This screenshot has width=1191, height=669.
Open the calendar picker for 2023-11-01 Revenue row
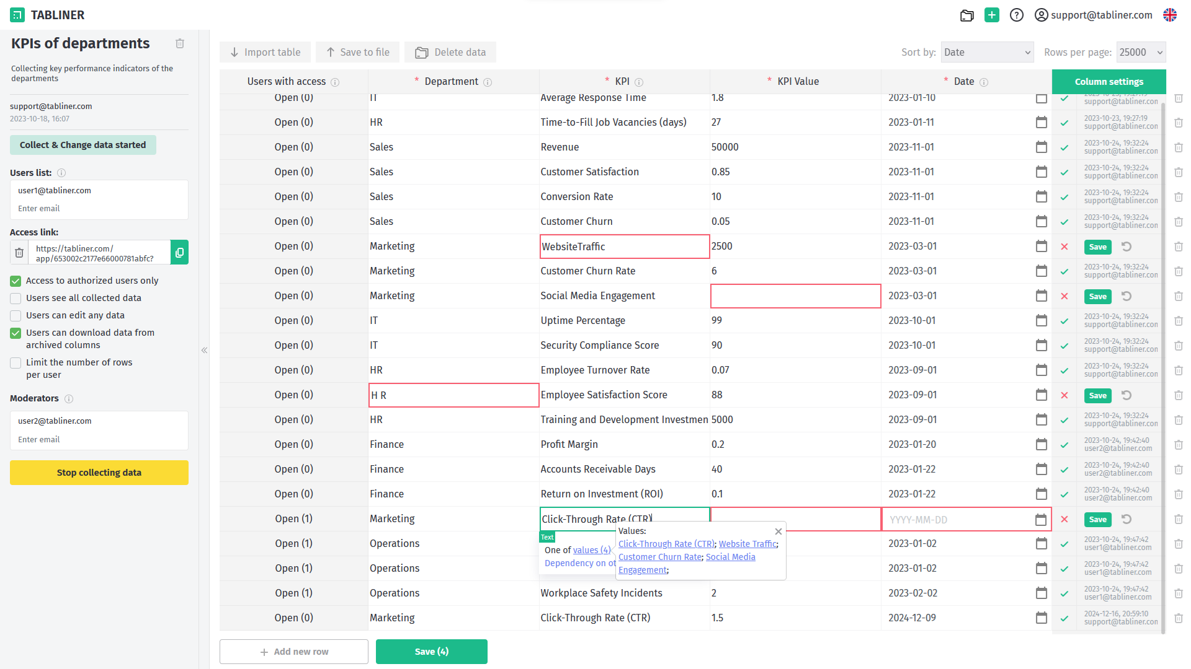pyautogui.click(x=1041, y=147)
